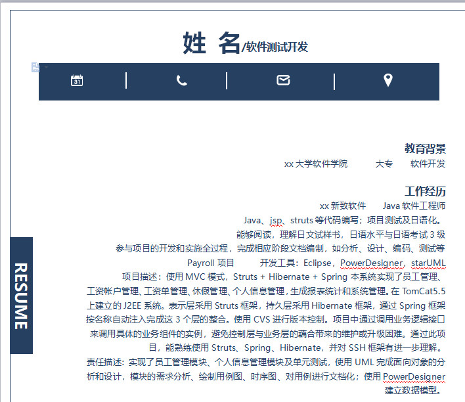Click the name heading 姓 名
This screenshot has width=465, height=402.
(211, 43)
